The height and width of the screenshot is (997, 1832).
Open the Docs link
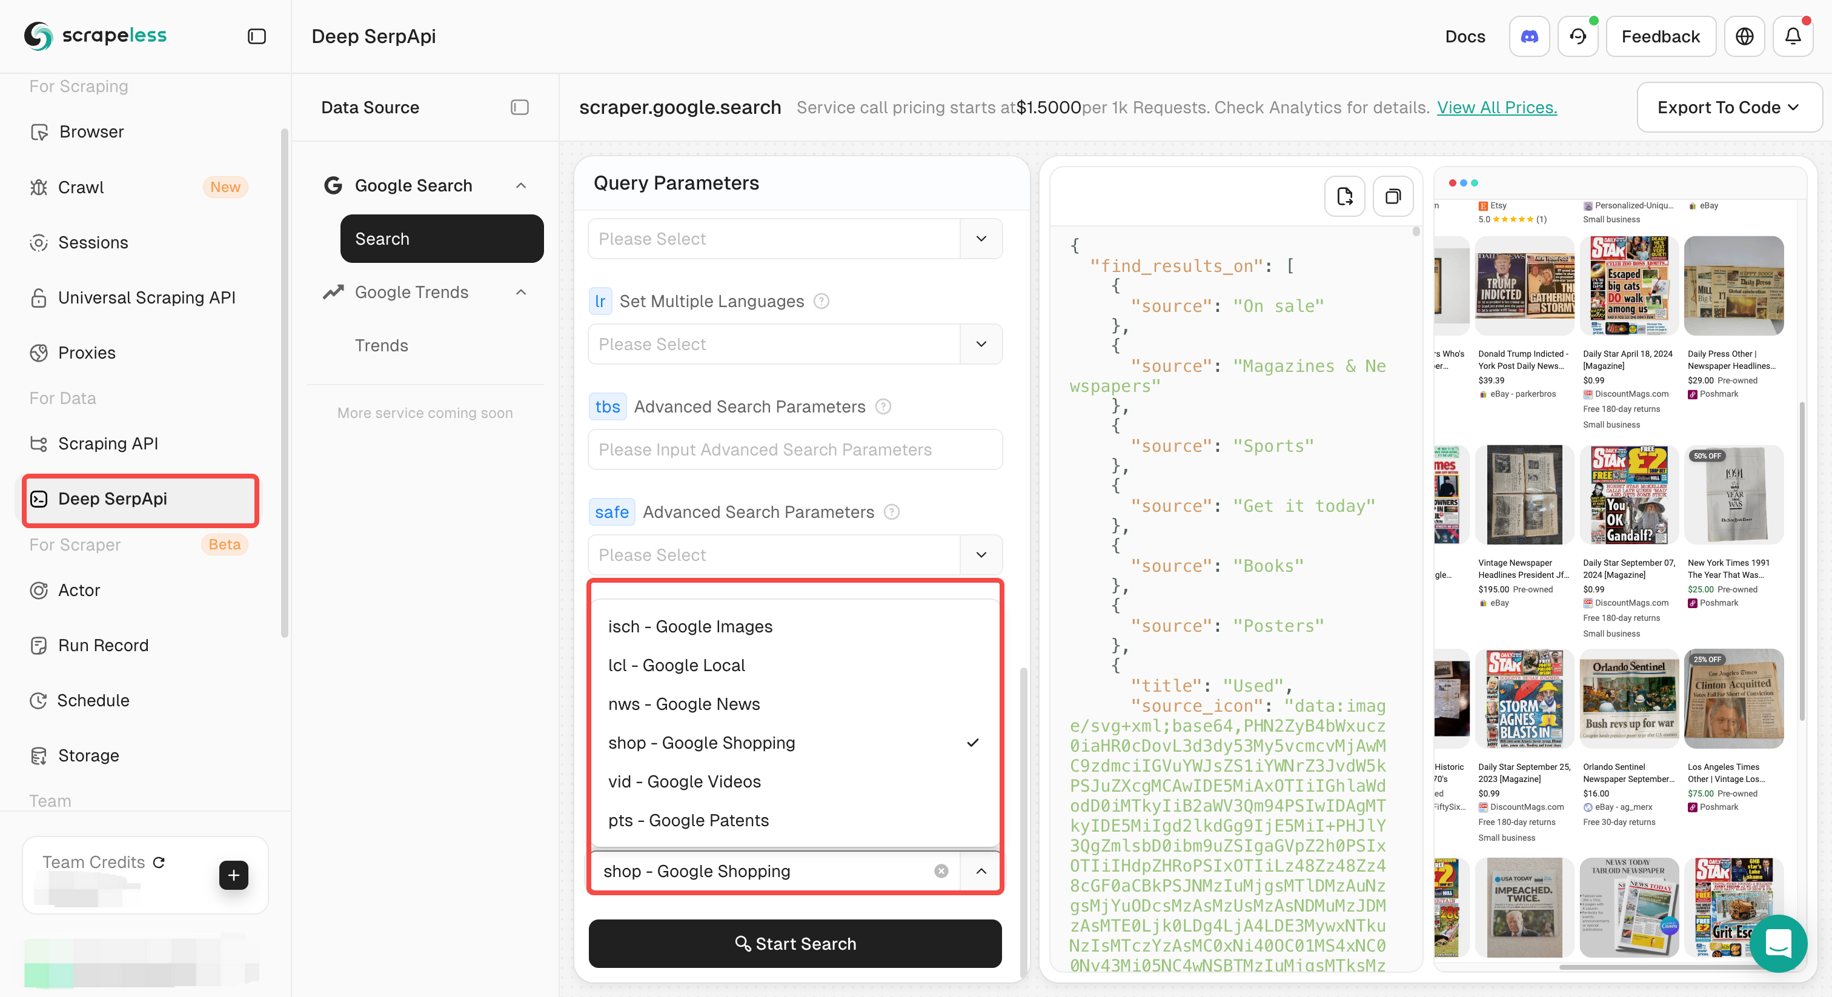[x=1465, y=36]
